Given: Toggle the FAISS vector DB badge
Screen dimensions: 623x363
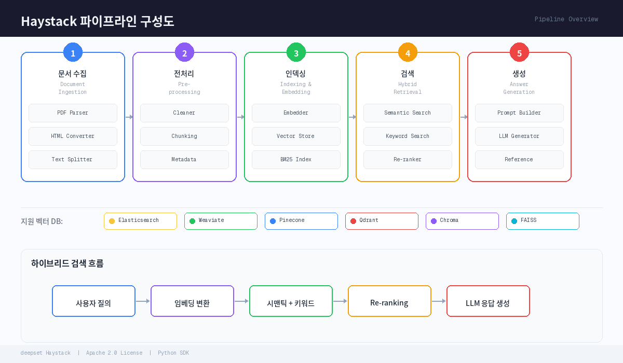Looking at the screenshot, I should 543,221.
